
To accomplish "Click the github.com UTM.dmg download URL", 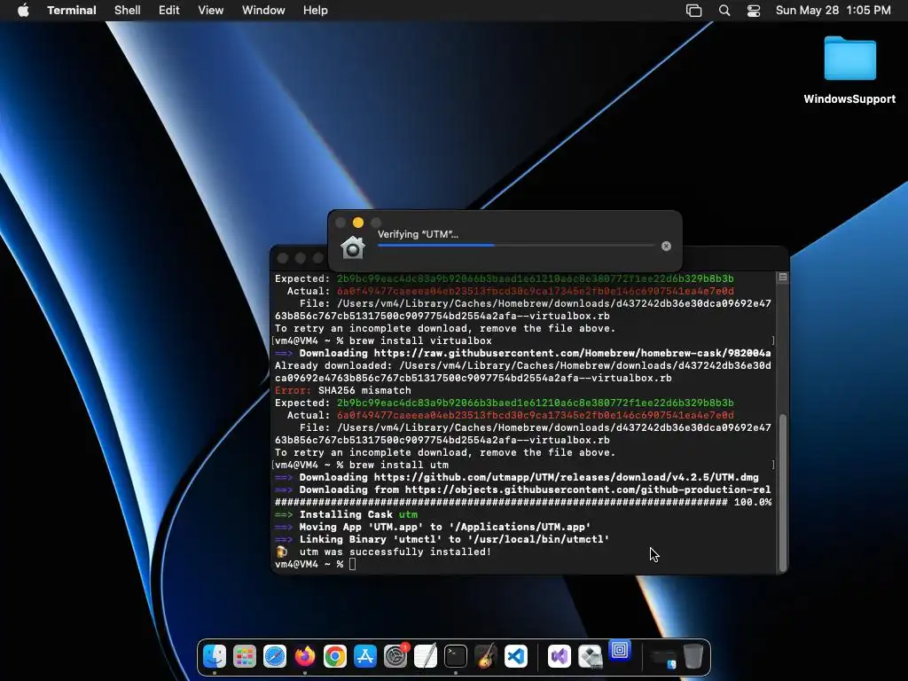I will coord(567,477).
